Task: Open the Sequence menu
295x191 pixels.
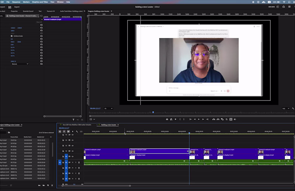Action: tap(16, 2)
